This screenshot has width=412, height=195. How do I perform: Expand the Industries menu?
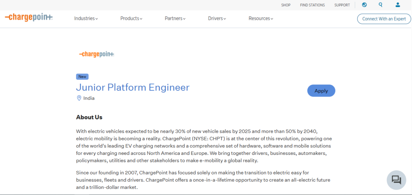coord(86,18)
